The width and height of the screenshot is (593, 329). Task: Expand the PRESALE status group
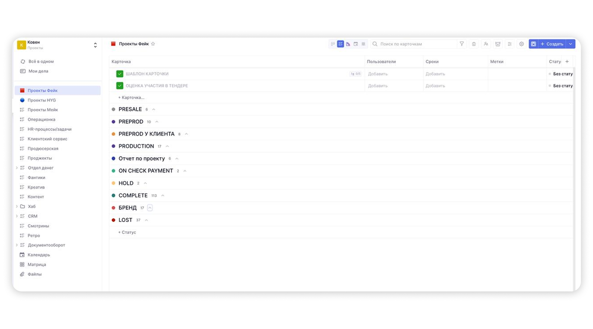[154, 110]
